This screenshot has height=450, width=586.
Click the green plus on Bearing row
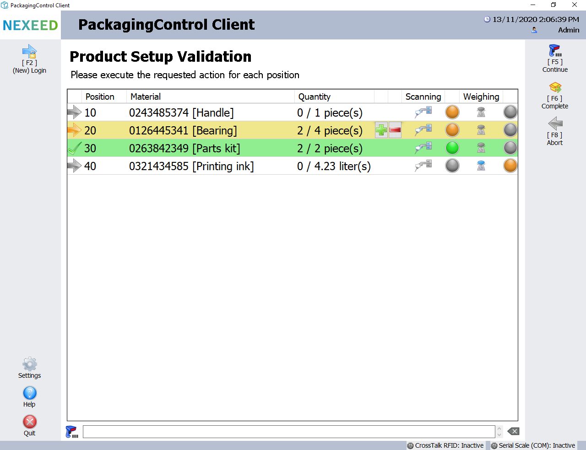381,130
